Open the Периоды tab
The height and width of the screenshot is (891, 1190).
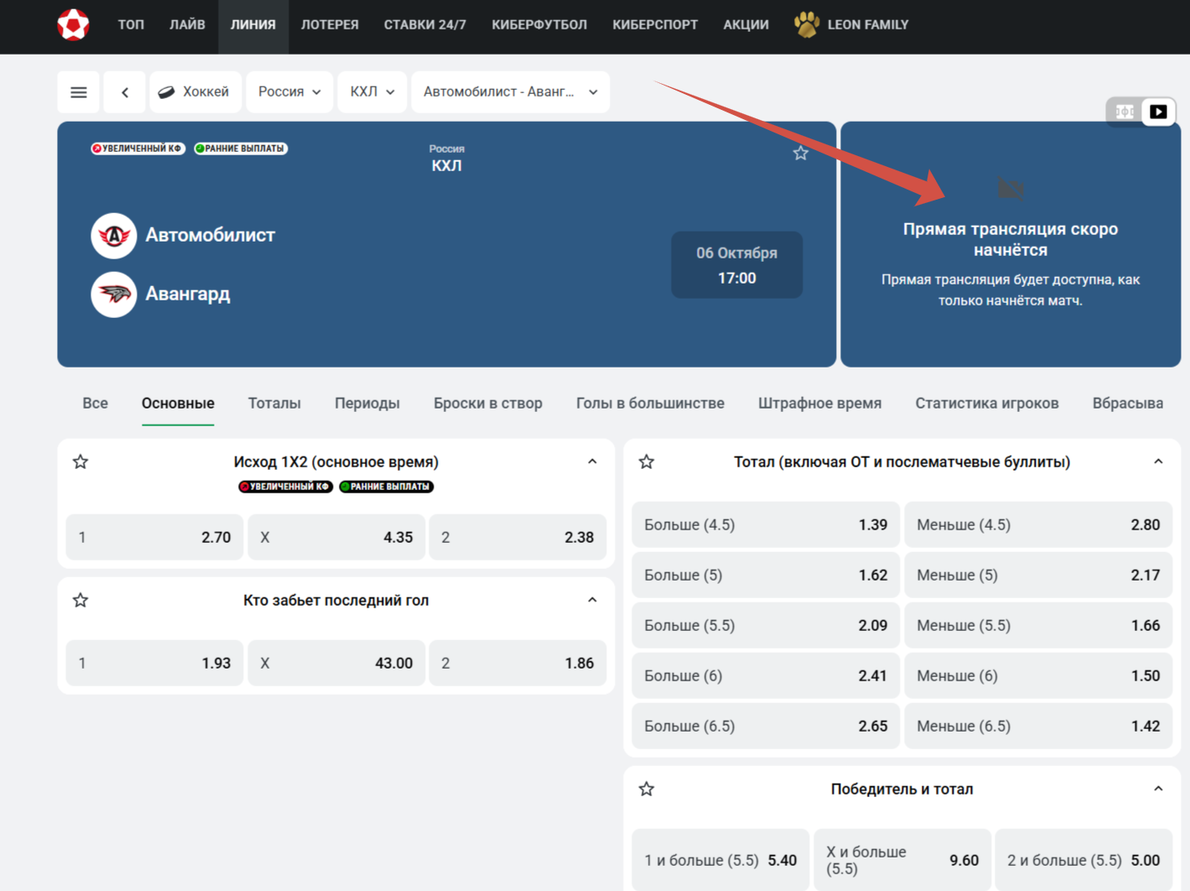click(x=367, y=404)
